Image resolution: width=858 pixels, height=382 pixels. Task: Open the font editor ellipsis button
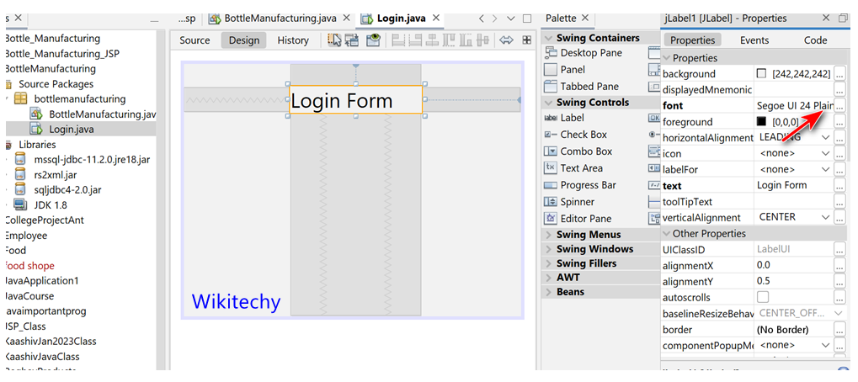point(840,105)
